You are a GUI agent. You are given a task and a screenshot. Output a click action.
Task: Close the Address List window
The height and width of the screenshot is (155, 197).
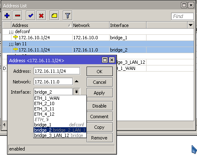click(x=191, y=5)
